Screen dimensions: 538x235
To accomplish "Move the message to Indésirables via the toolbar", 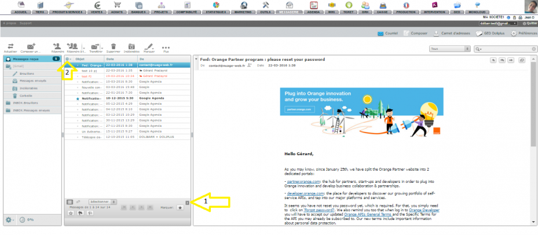I will 131,47.
